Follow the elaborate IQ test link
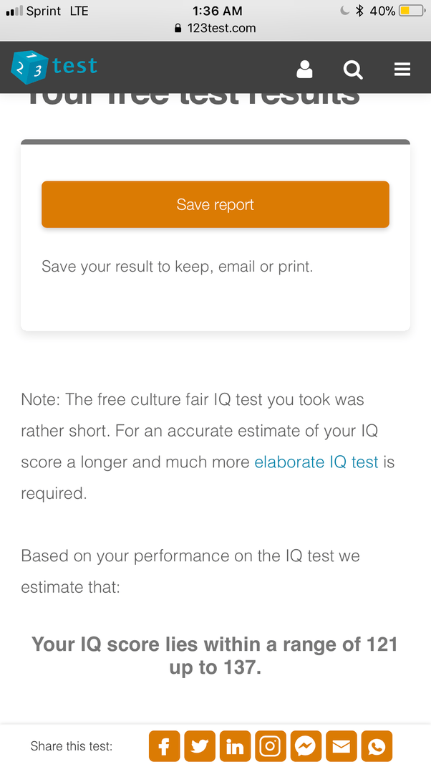This screenshot has height=767, width=431. [x=316, y=462]
